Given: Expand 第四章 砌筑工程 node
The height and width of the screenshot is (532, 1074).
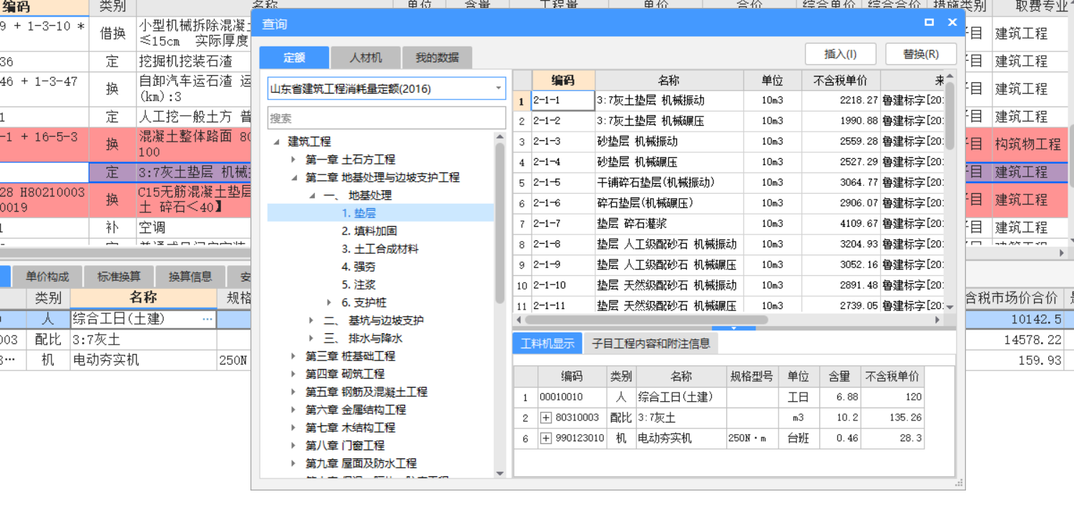Looking at the screenshot, I should [x=293, y=374].
